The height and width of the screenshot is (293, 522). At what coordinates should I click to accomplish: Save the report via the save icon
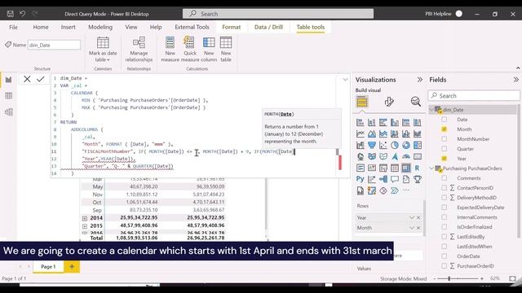click(11, 14)
